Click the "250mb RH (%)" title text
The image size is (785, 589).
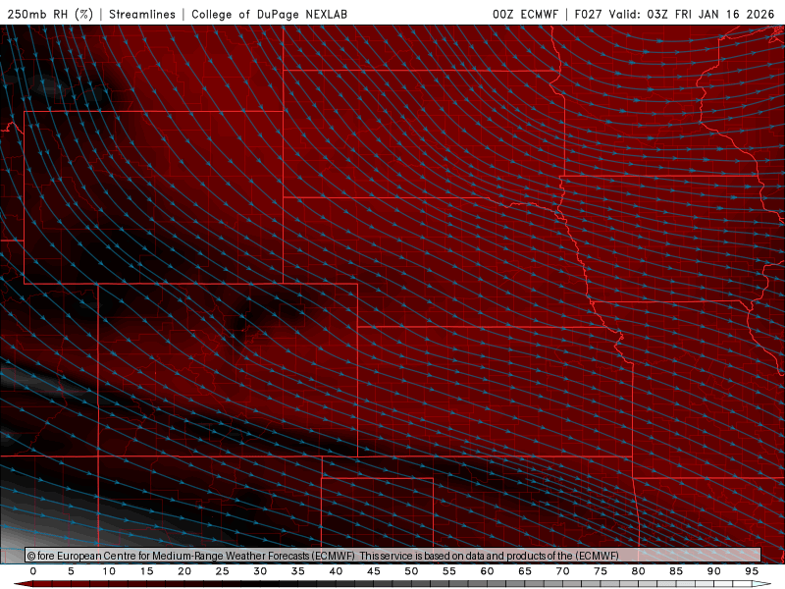point(51,14)
